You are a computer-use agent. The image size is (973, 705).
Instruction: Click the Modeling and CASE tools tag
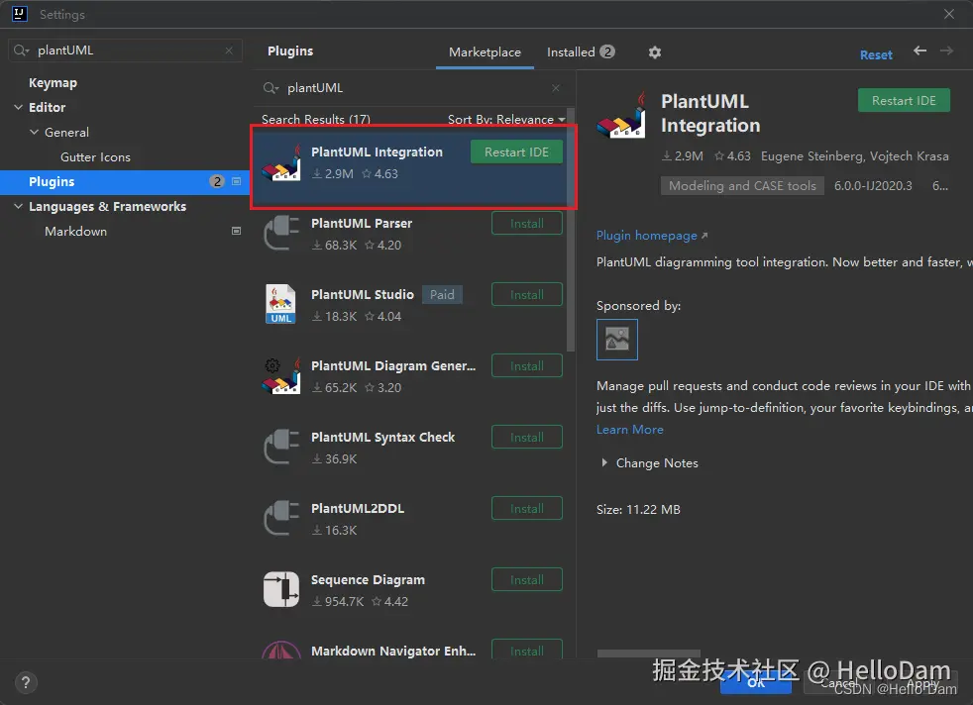(x=742, y=185)
